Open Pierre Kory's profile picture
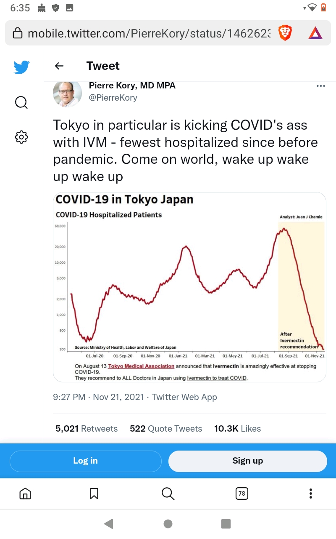This screenshot has height=539, width=336. [x=67, y=93]
